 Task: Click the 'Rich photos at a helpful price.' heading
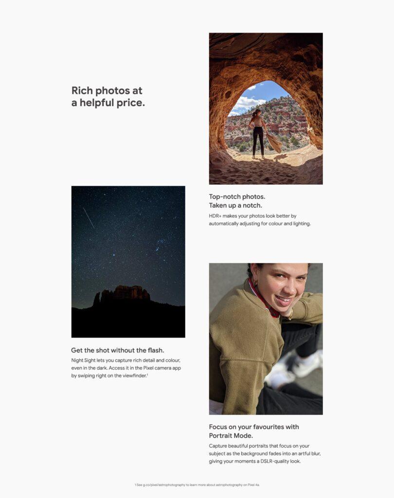(x=108, y=97)
